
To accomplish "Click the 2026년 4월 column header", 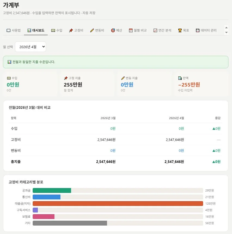I will click(176, 118).
